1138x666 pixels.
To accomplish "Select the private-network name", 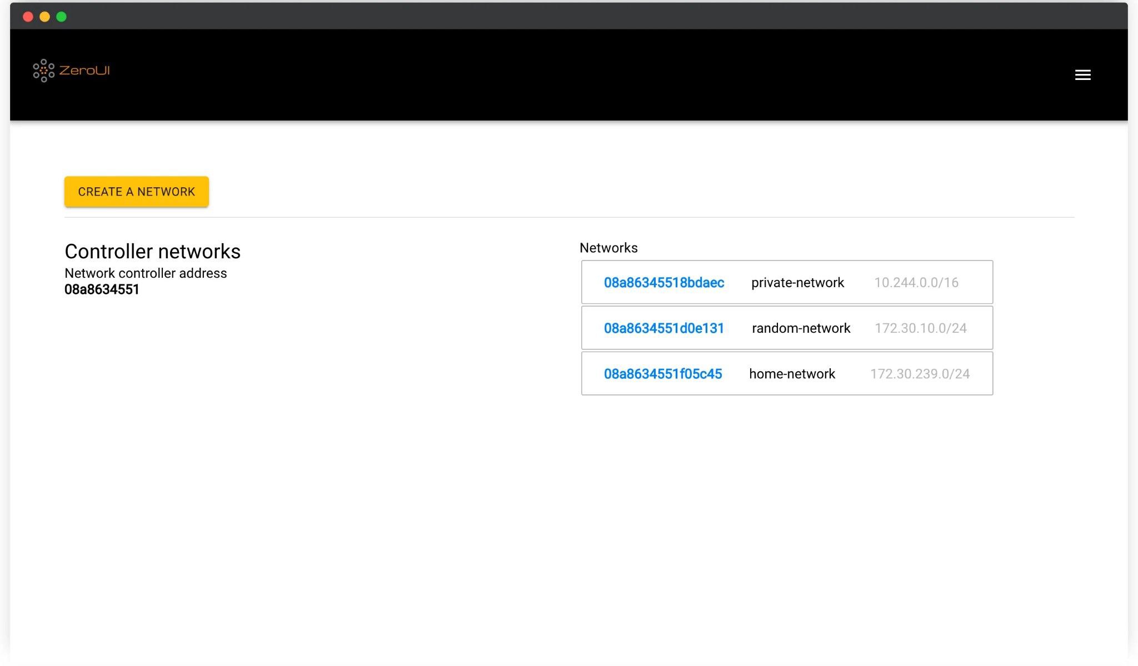I will pos(797,283).
